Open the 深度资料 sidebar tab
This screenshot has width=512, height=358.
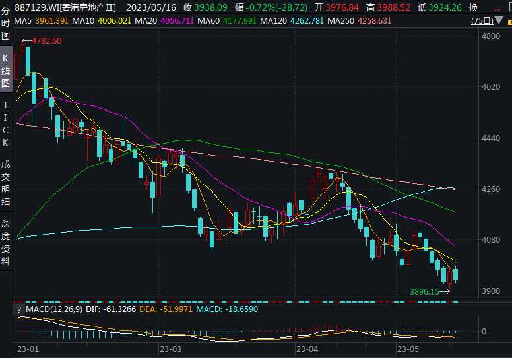pyautogui.click(x=5, y=242)
